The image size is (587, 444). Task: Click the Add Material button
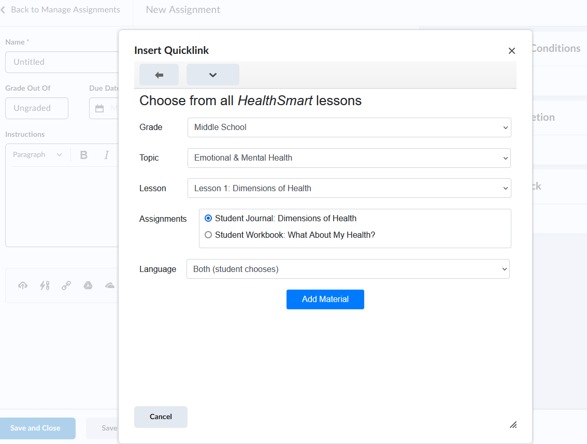[325, 299]
